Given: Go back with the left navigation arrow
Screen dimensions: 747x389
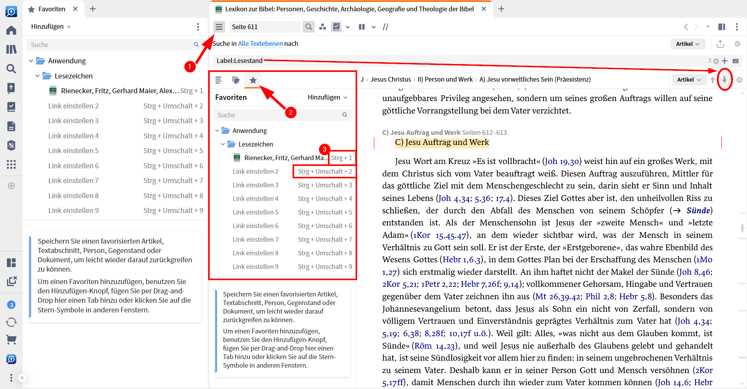Looking at the screenshot, I should click(686, 27).
